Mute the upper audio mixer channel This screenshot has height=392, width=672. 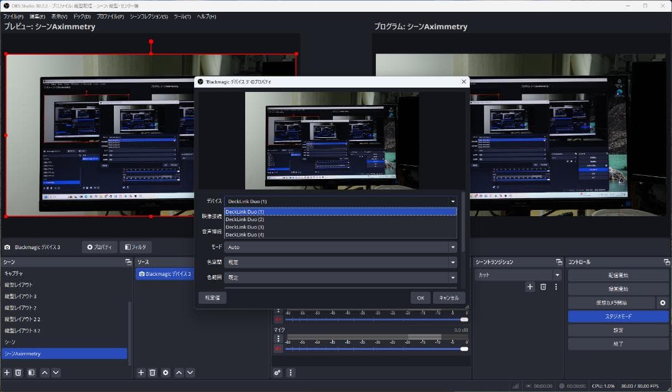tap(278, 319)
